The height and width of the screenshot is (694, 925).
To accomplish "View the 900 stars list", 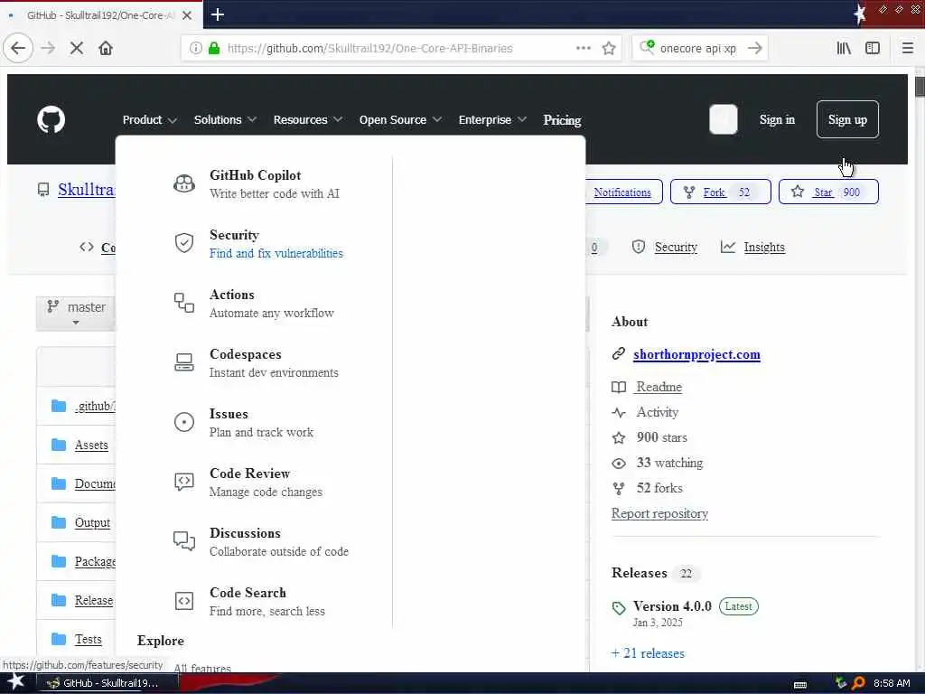I will pyautogui.click(x=662, y=437).
